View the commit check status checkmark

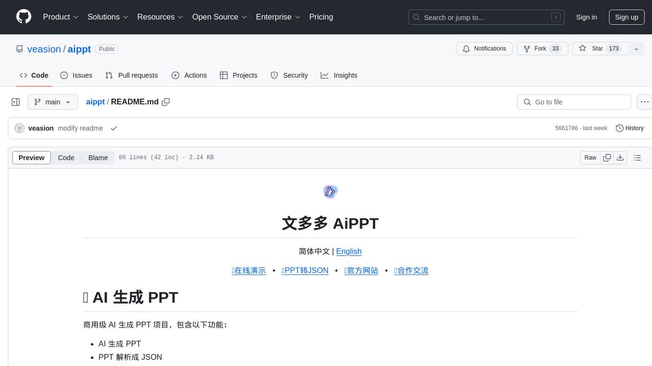pyautogui.click(x=114, y=128)
